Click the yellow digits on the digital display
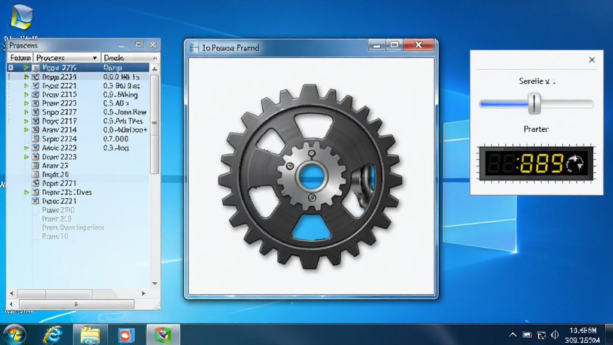The width and height of the screenshot is (613, 345). tap(542, 164)
